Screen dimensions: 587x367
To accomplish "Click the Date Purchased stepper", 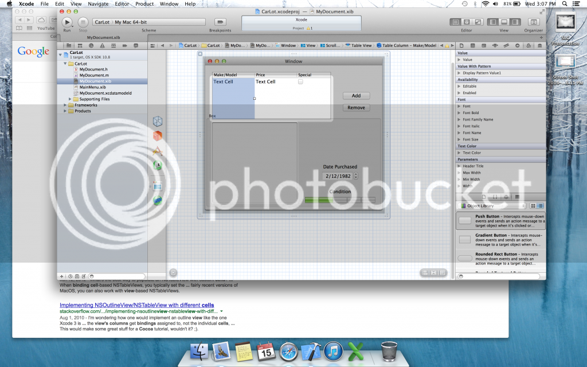I will tap(356, 176).
